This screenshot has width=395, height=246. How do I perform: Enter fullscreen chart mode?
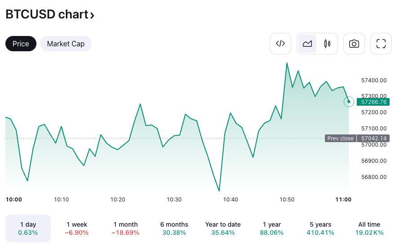click(x=381, y=44)
